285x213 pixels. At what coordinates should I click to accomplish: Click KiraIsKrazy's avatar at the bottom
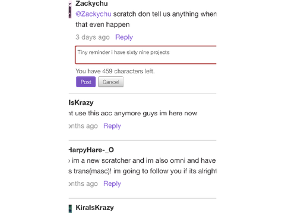(70, 209)
